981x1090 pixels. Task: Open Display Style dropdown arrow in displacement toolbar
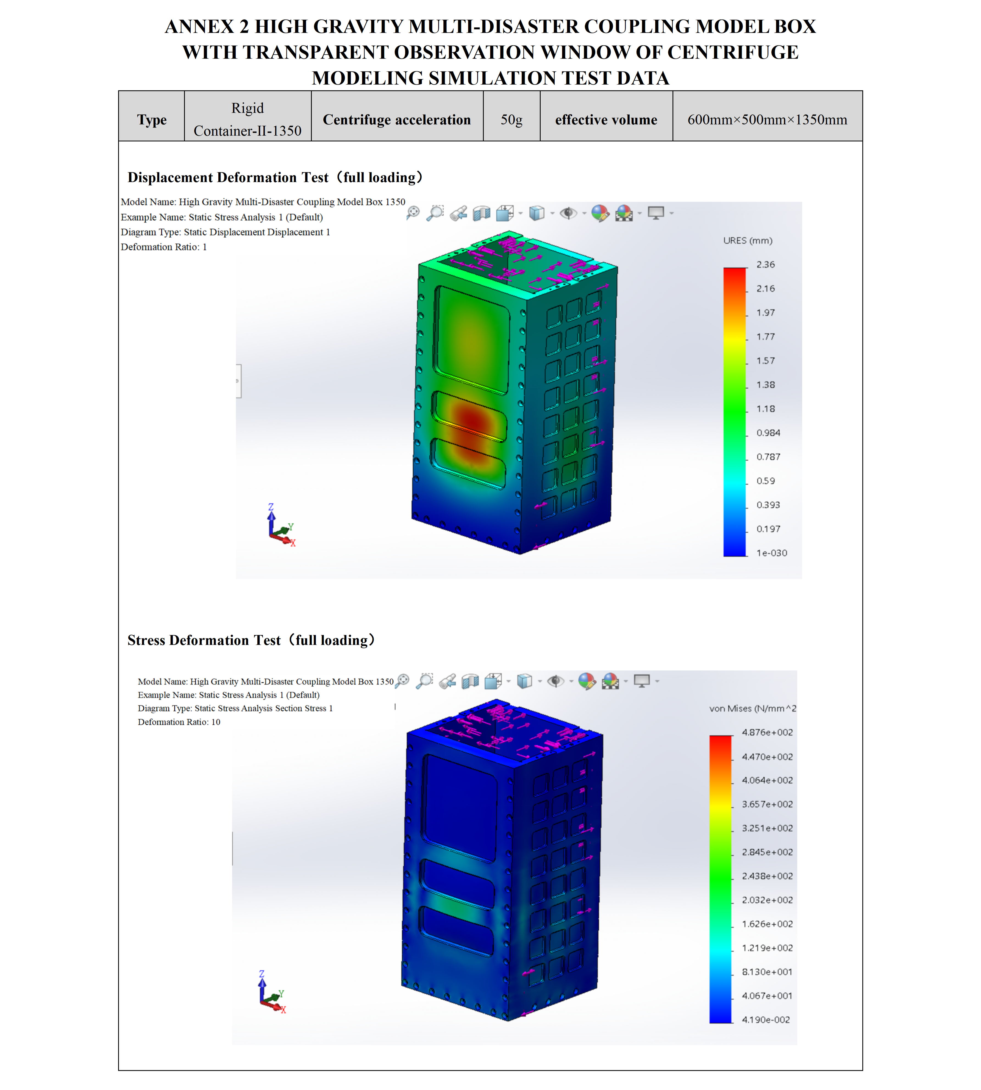pyautogui.click(x=552, y=213)
